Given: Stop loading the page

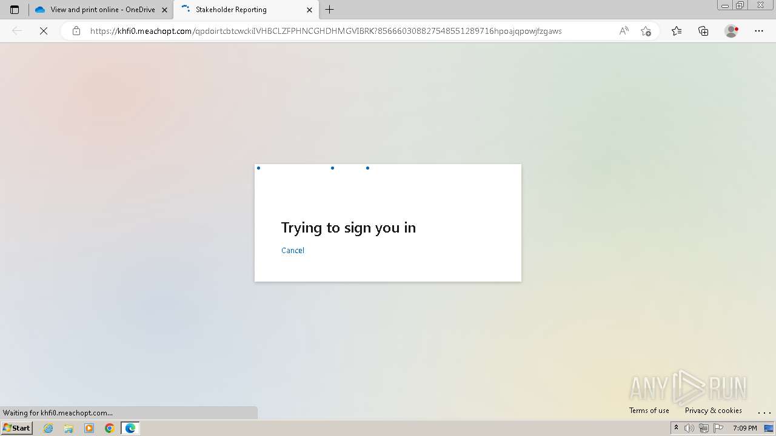Looking at the screenshot, I should (44, 31).
